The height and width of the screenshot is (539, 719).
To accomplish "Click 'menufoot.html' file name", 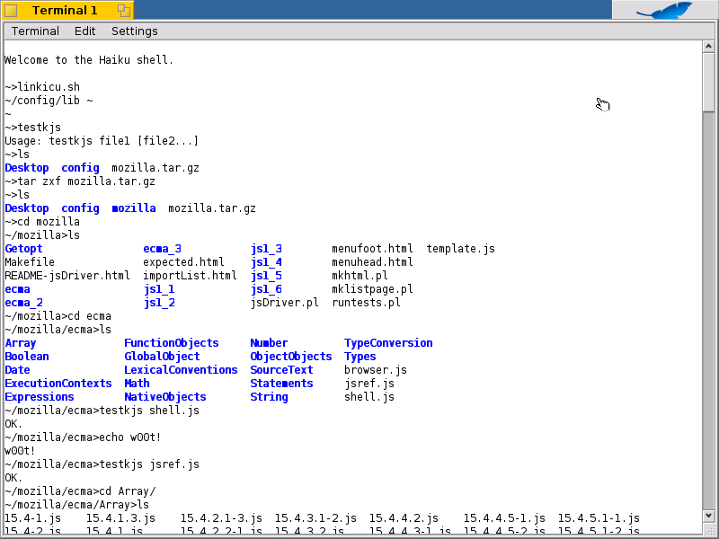I will pyautogui.click(x=372, y=249).
